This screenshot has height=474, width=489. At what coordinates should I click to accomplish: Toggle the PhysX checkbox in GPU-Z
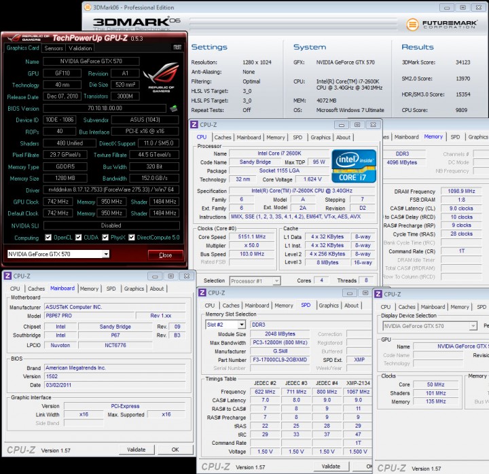click(105, 237)
